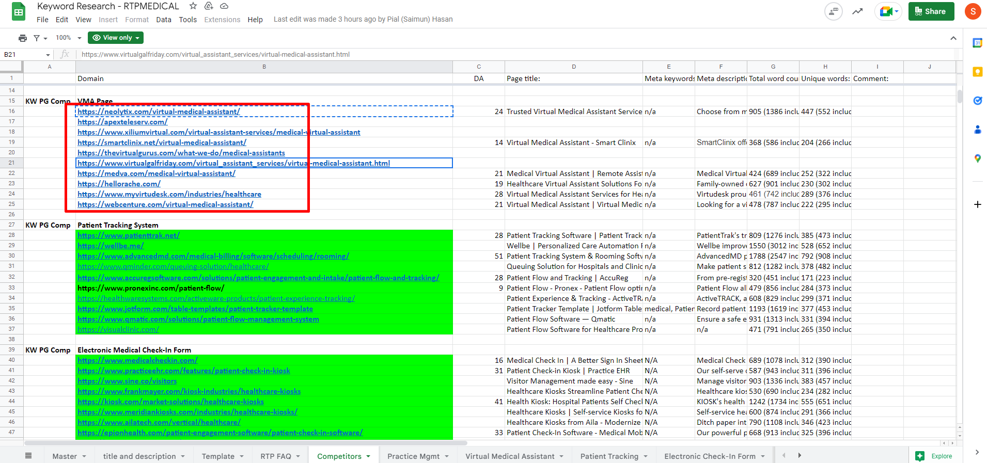Click the Share button
The height and width of the screenshot is (463, 987).
[931, 11]
